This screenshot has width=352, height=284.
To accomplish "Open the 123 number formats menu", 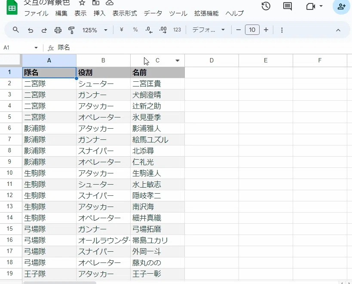I will pos(177,30).
